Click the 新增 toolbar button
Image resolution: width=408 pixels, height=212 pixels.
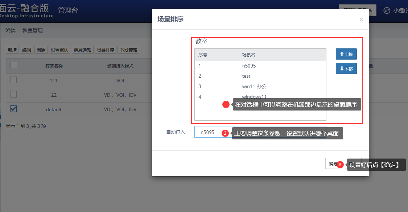pyautogui.click(x=12, y=50)
